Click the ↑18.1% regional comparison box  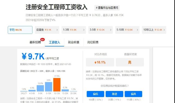[x=100, y=62]
